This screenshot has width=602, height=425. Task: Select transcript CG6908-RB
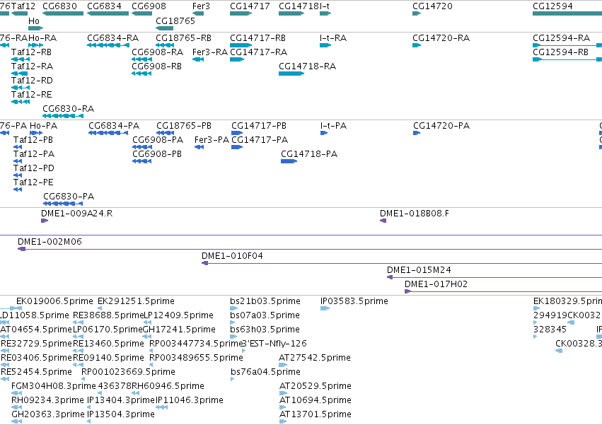click(156, 66)
